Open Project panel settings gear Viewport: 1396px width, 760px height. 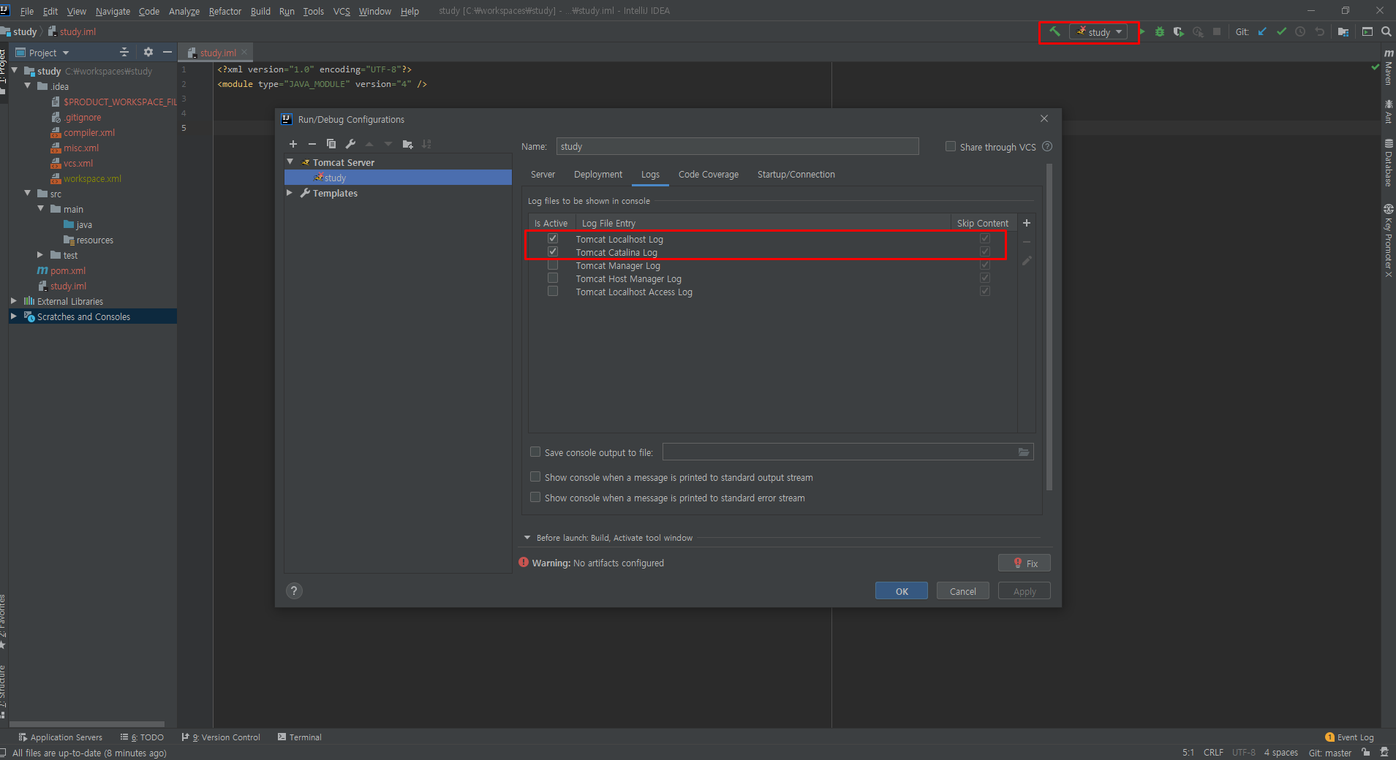[148, 52]
